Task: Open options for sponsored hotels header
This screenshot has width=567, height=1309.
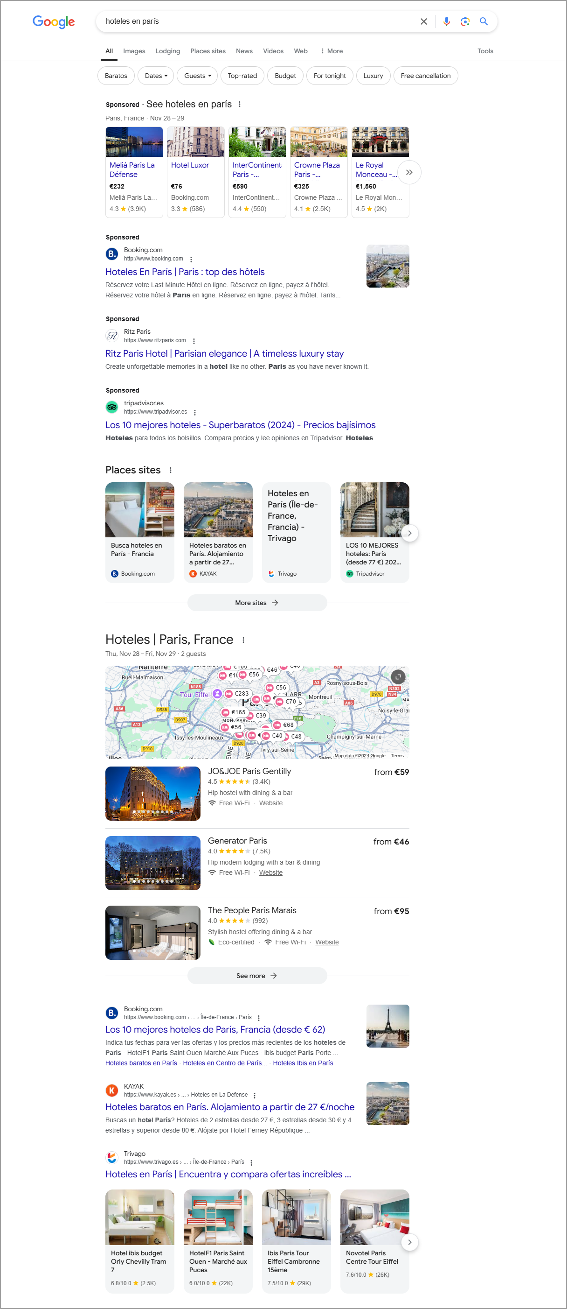Action: click(240, 104)
